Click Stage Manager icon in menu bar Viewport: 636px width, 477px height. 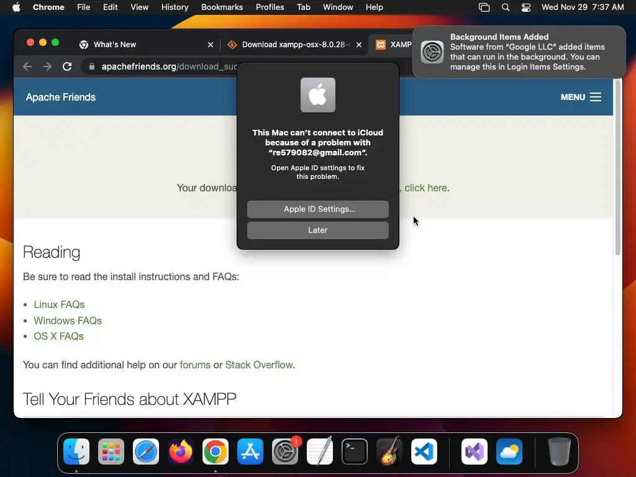click(484, 7)
